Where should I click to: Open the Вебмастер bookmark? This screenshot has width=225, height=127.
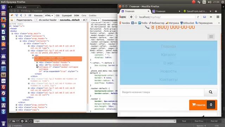point(156,23)
